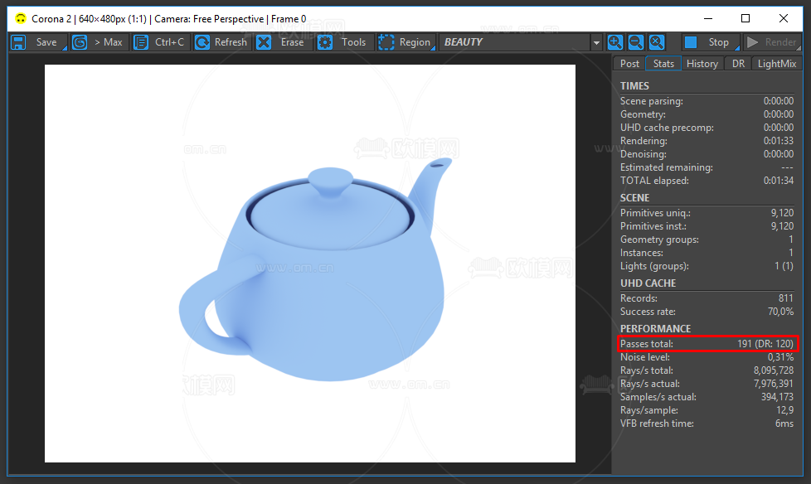Click the greyed-out Render button
Screen dimensions: 811x484
click(771, 42)
